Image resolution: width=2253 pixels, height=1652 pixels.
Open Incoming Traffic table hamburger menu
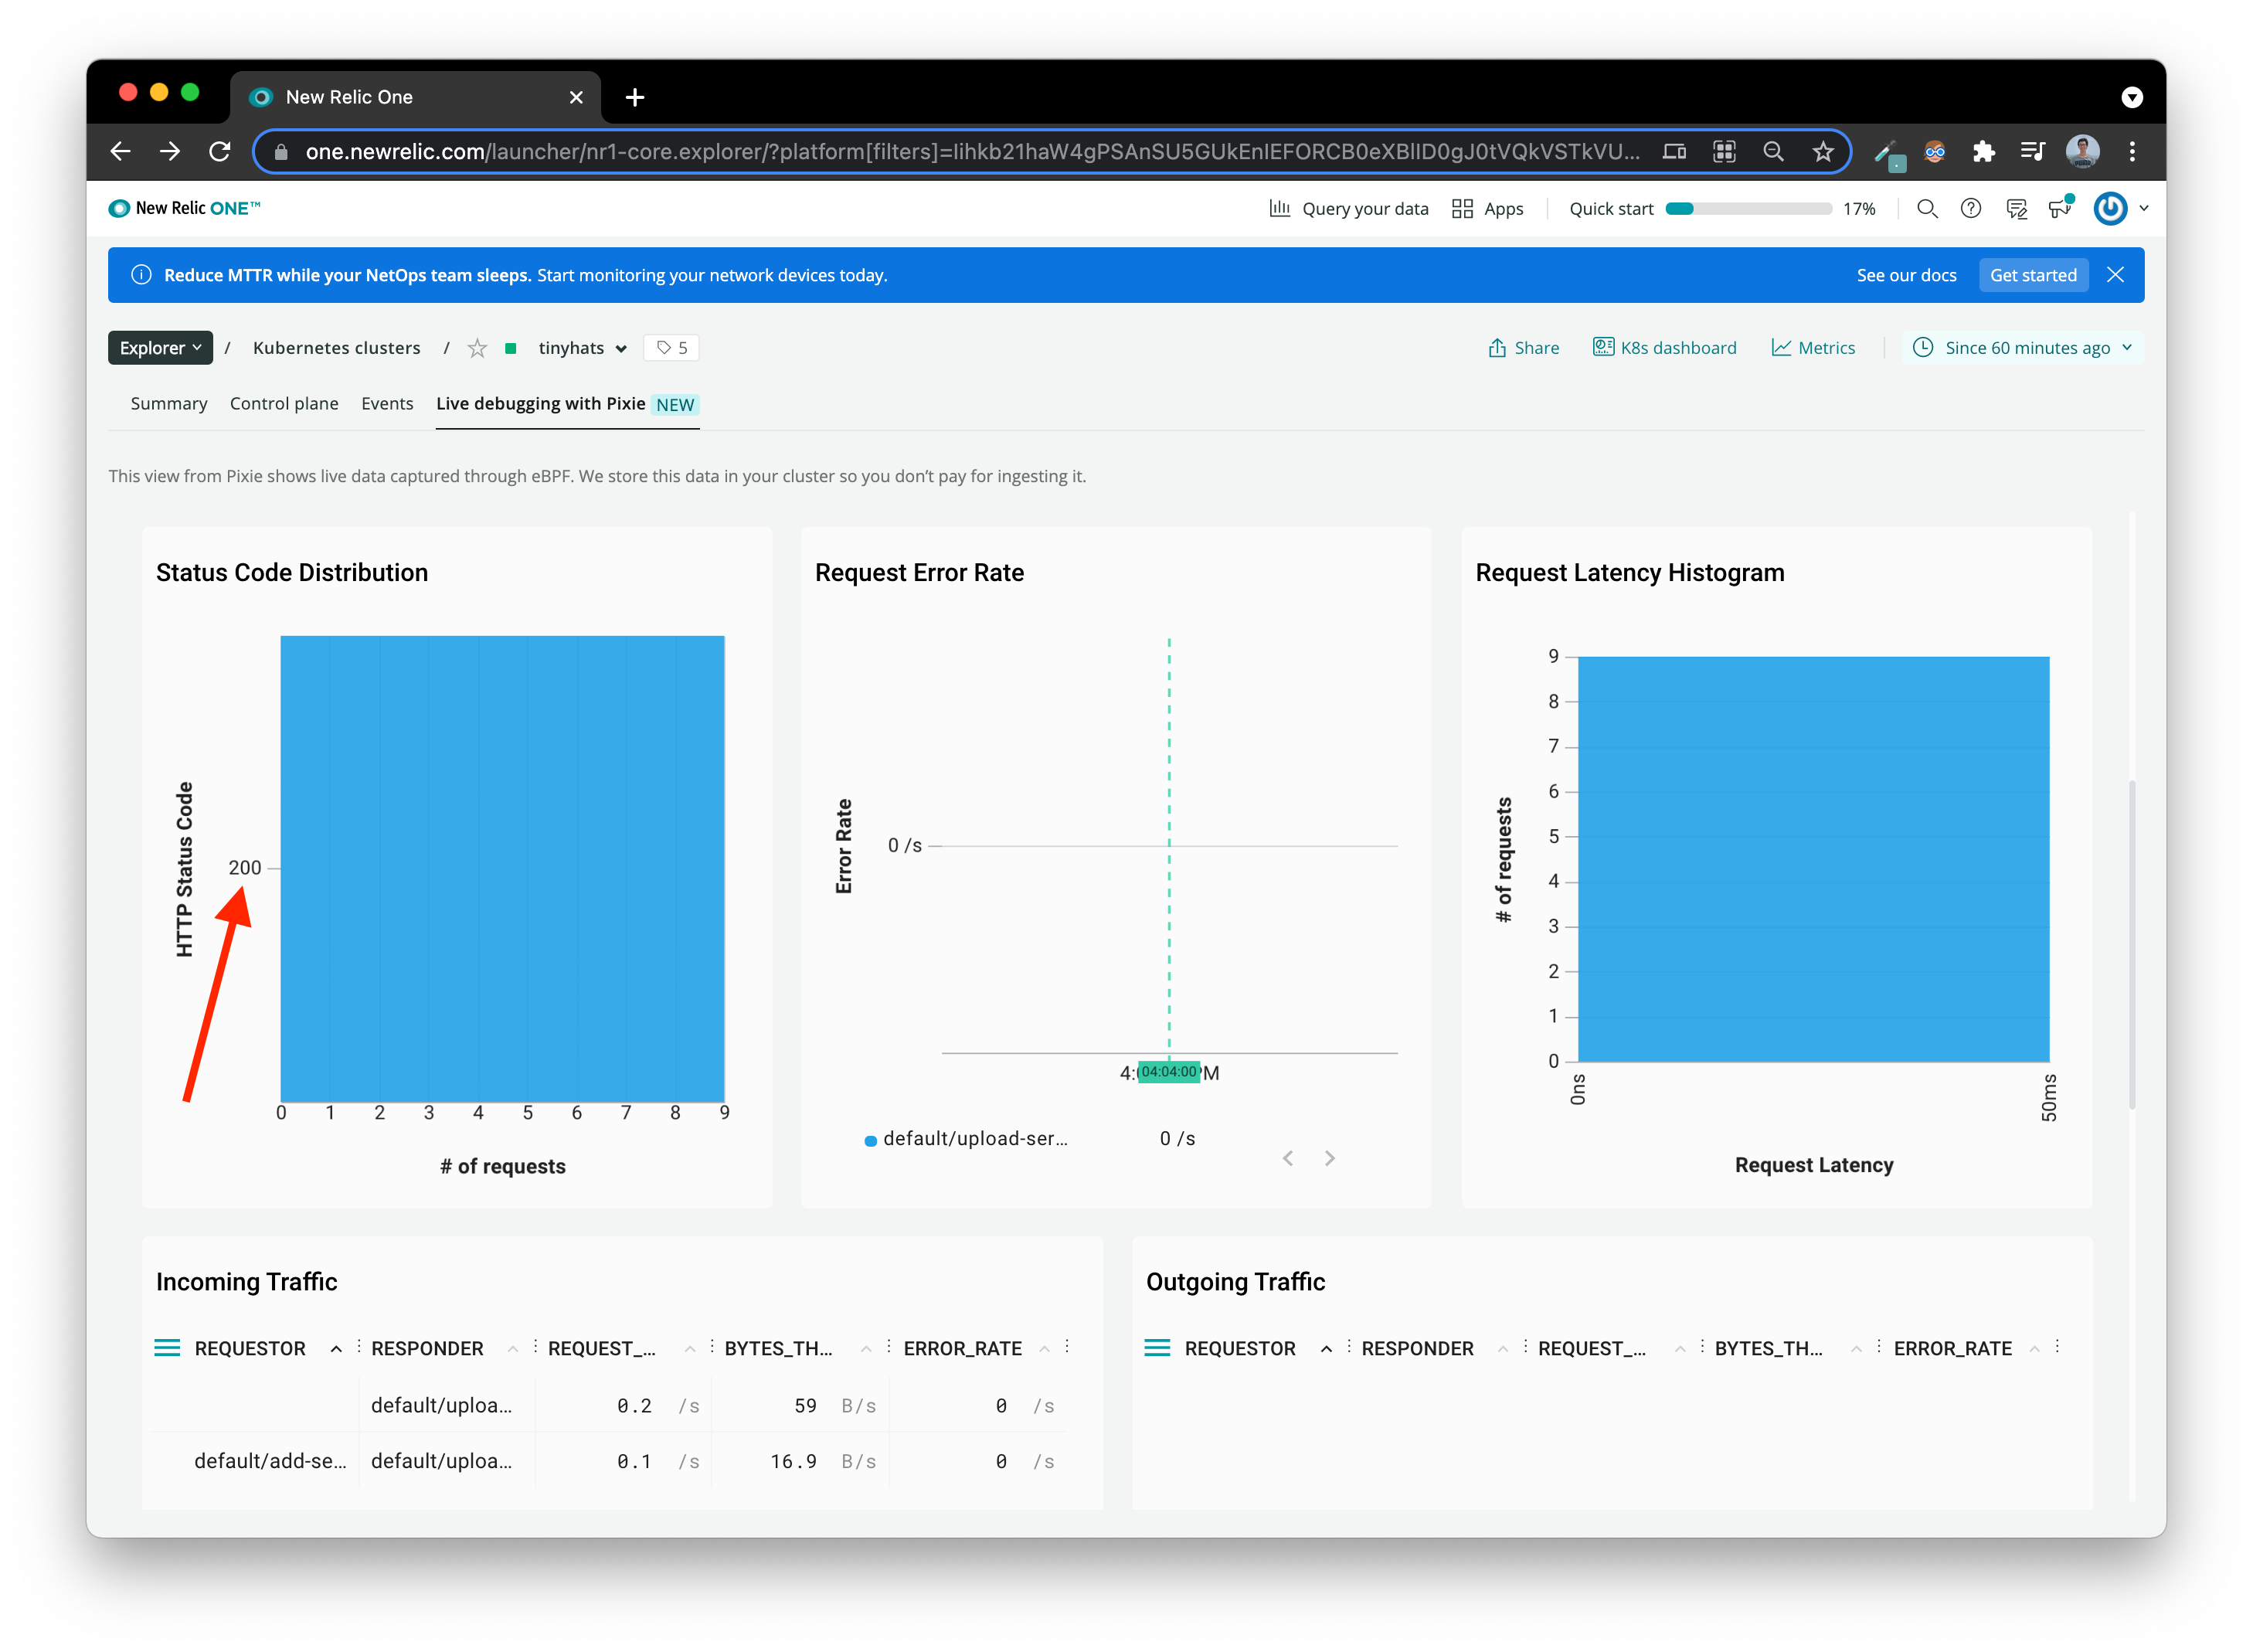[167, 1348]
